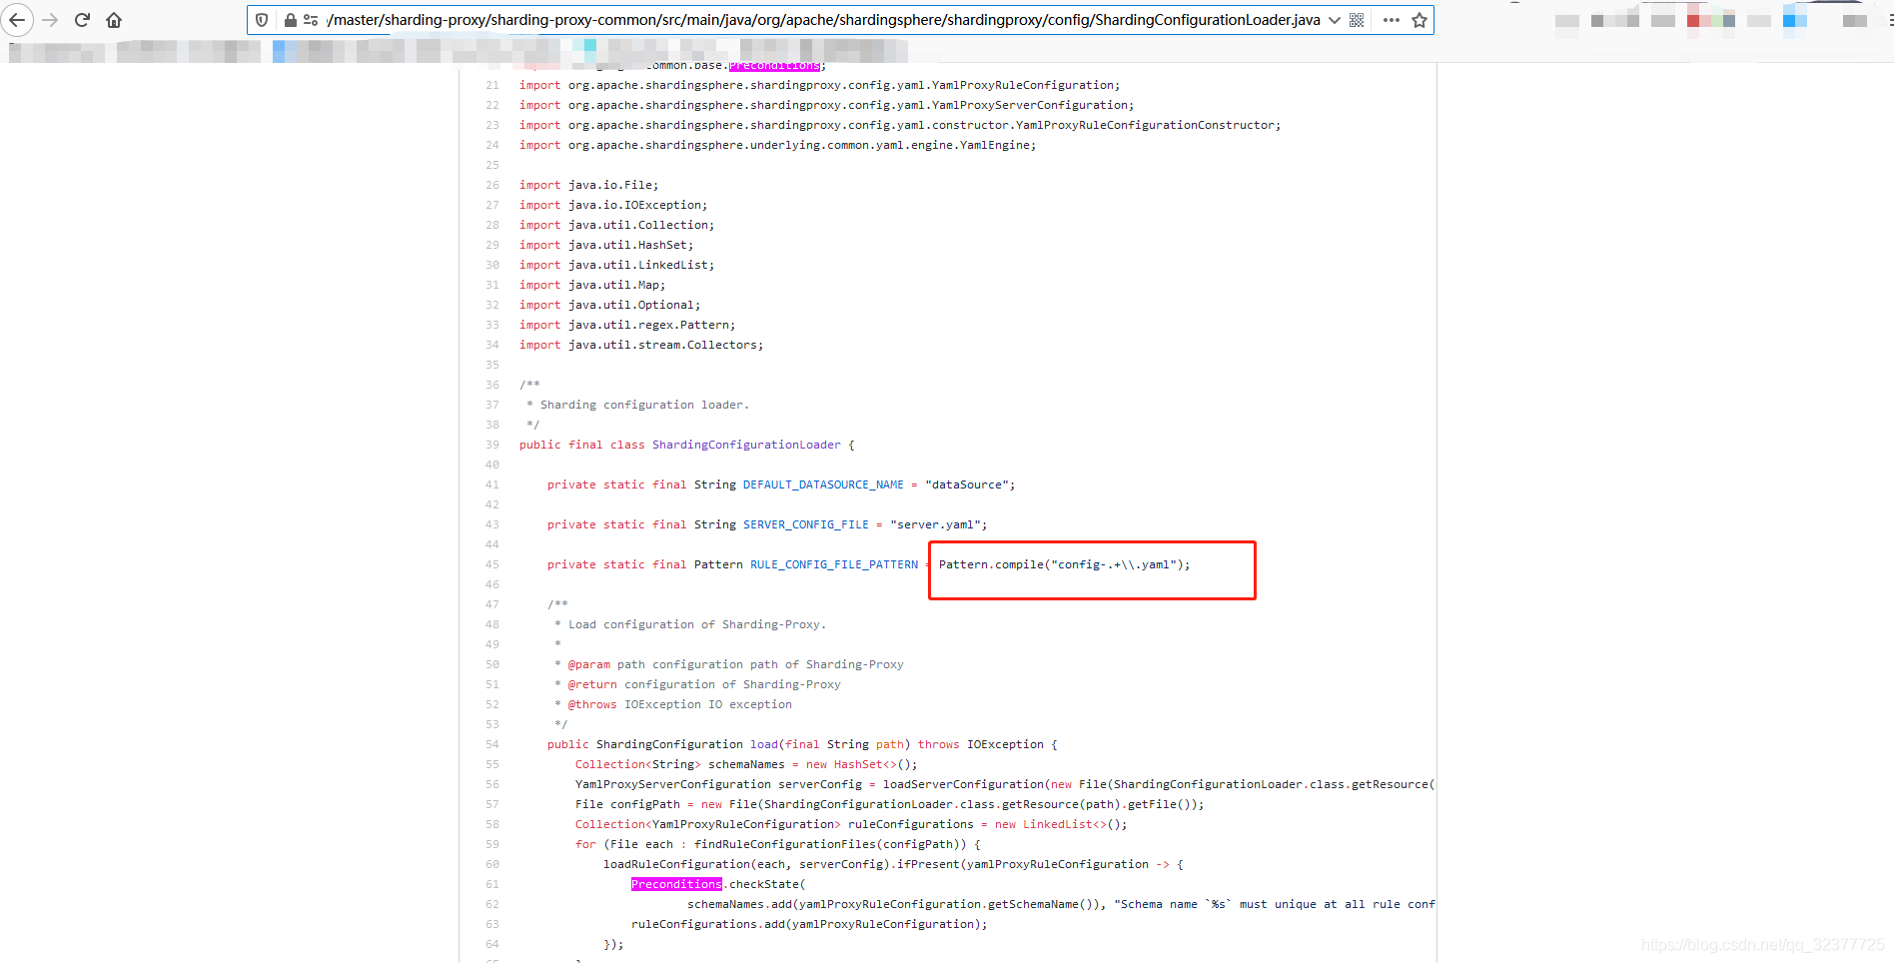Expand the URL history dropdown arrow
Image resolution: width=1894 pixels, height=963 pixels.
(x=1335, y=20)
